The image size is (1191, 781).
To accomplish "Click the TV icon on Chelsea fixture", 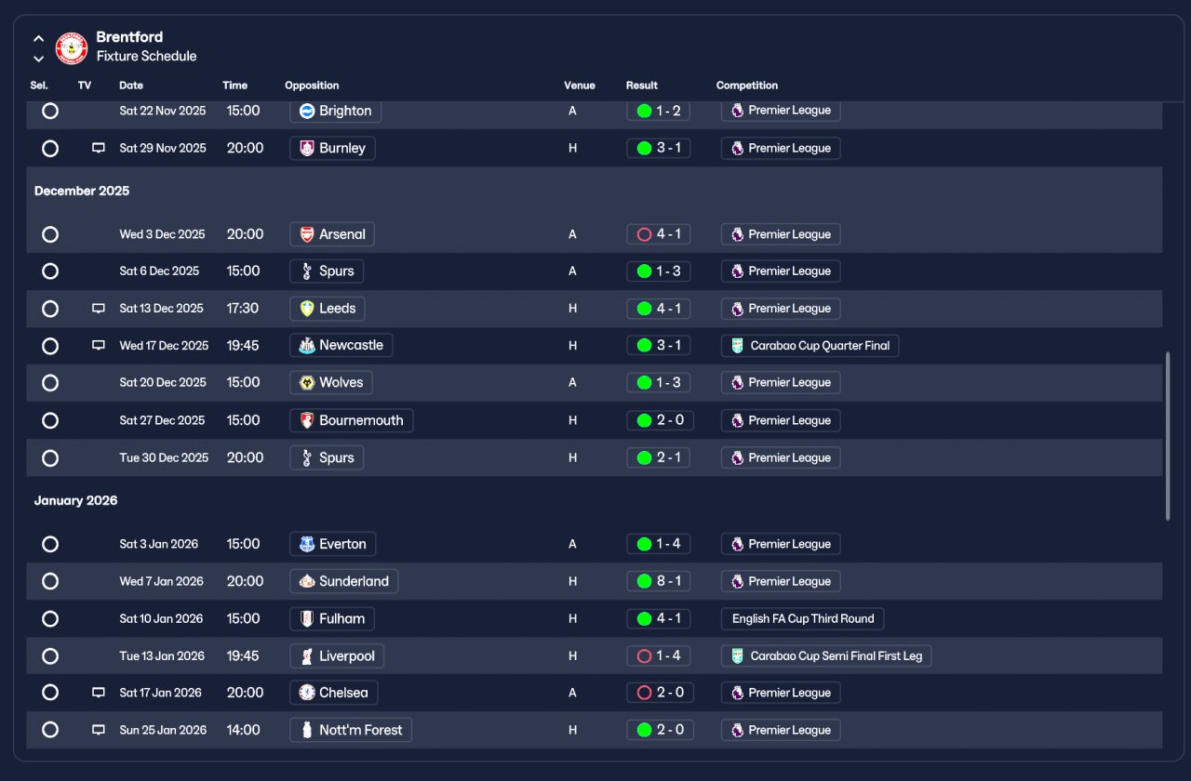I will pyautogui.click(x=99, y=693).
